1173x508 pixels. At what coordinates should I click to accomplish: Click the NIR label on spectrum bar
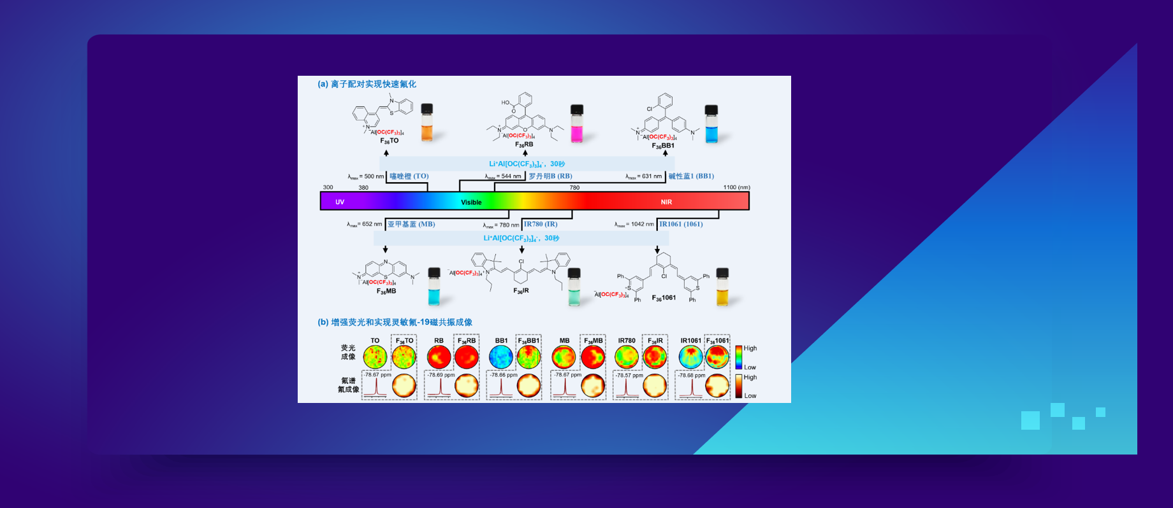click(x=666, y=202)
